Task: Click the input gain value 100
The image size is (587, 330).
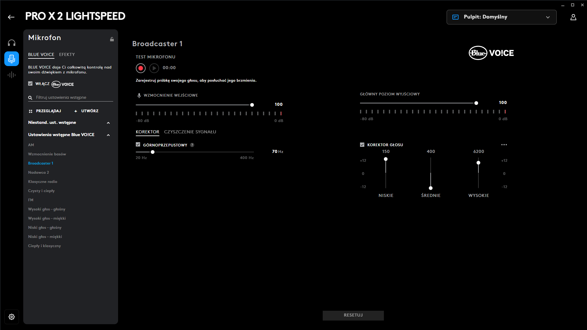Action: [279, 105]
